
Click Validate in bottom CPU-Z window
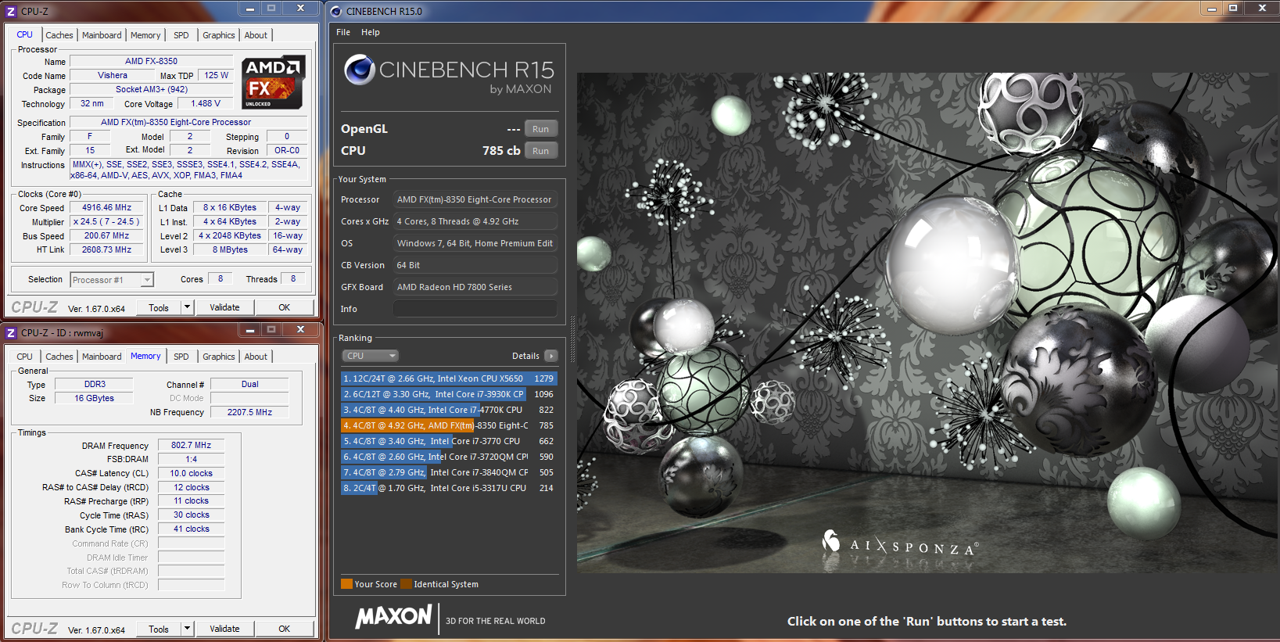(224, 629)
